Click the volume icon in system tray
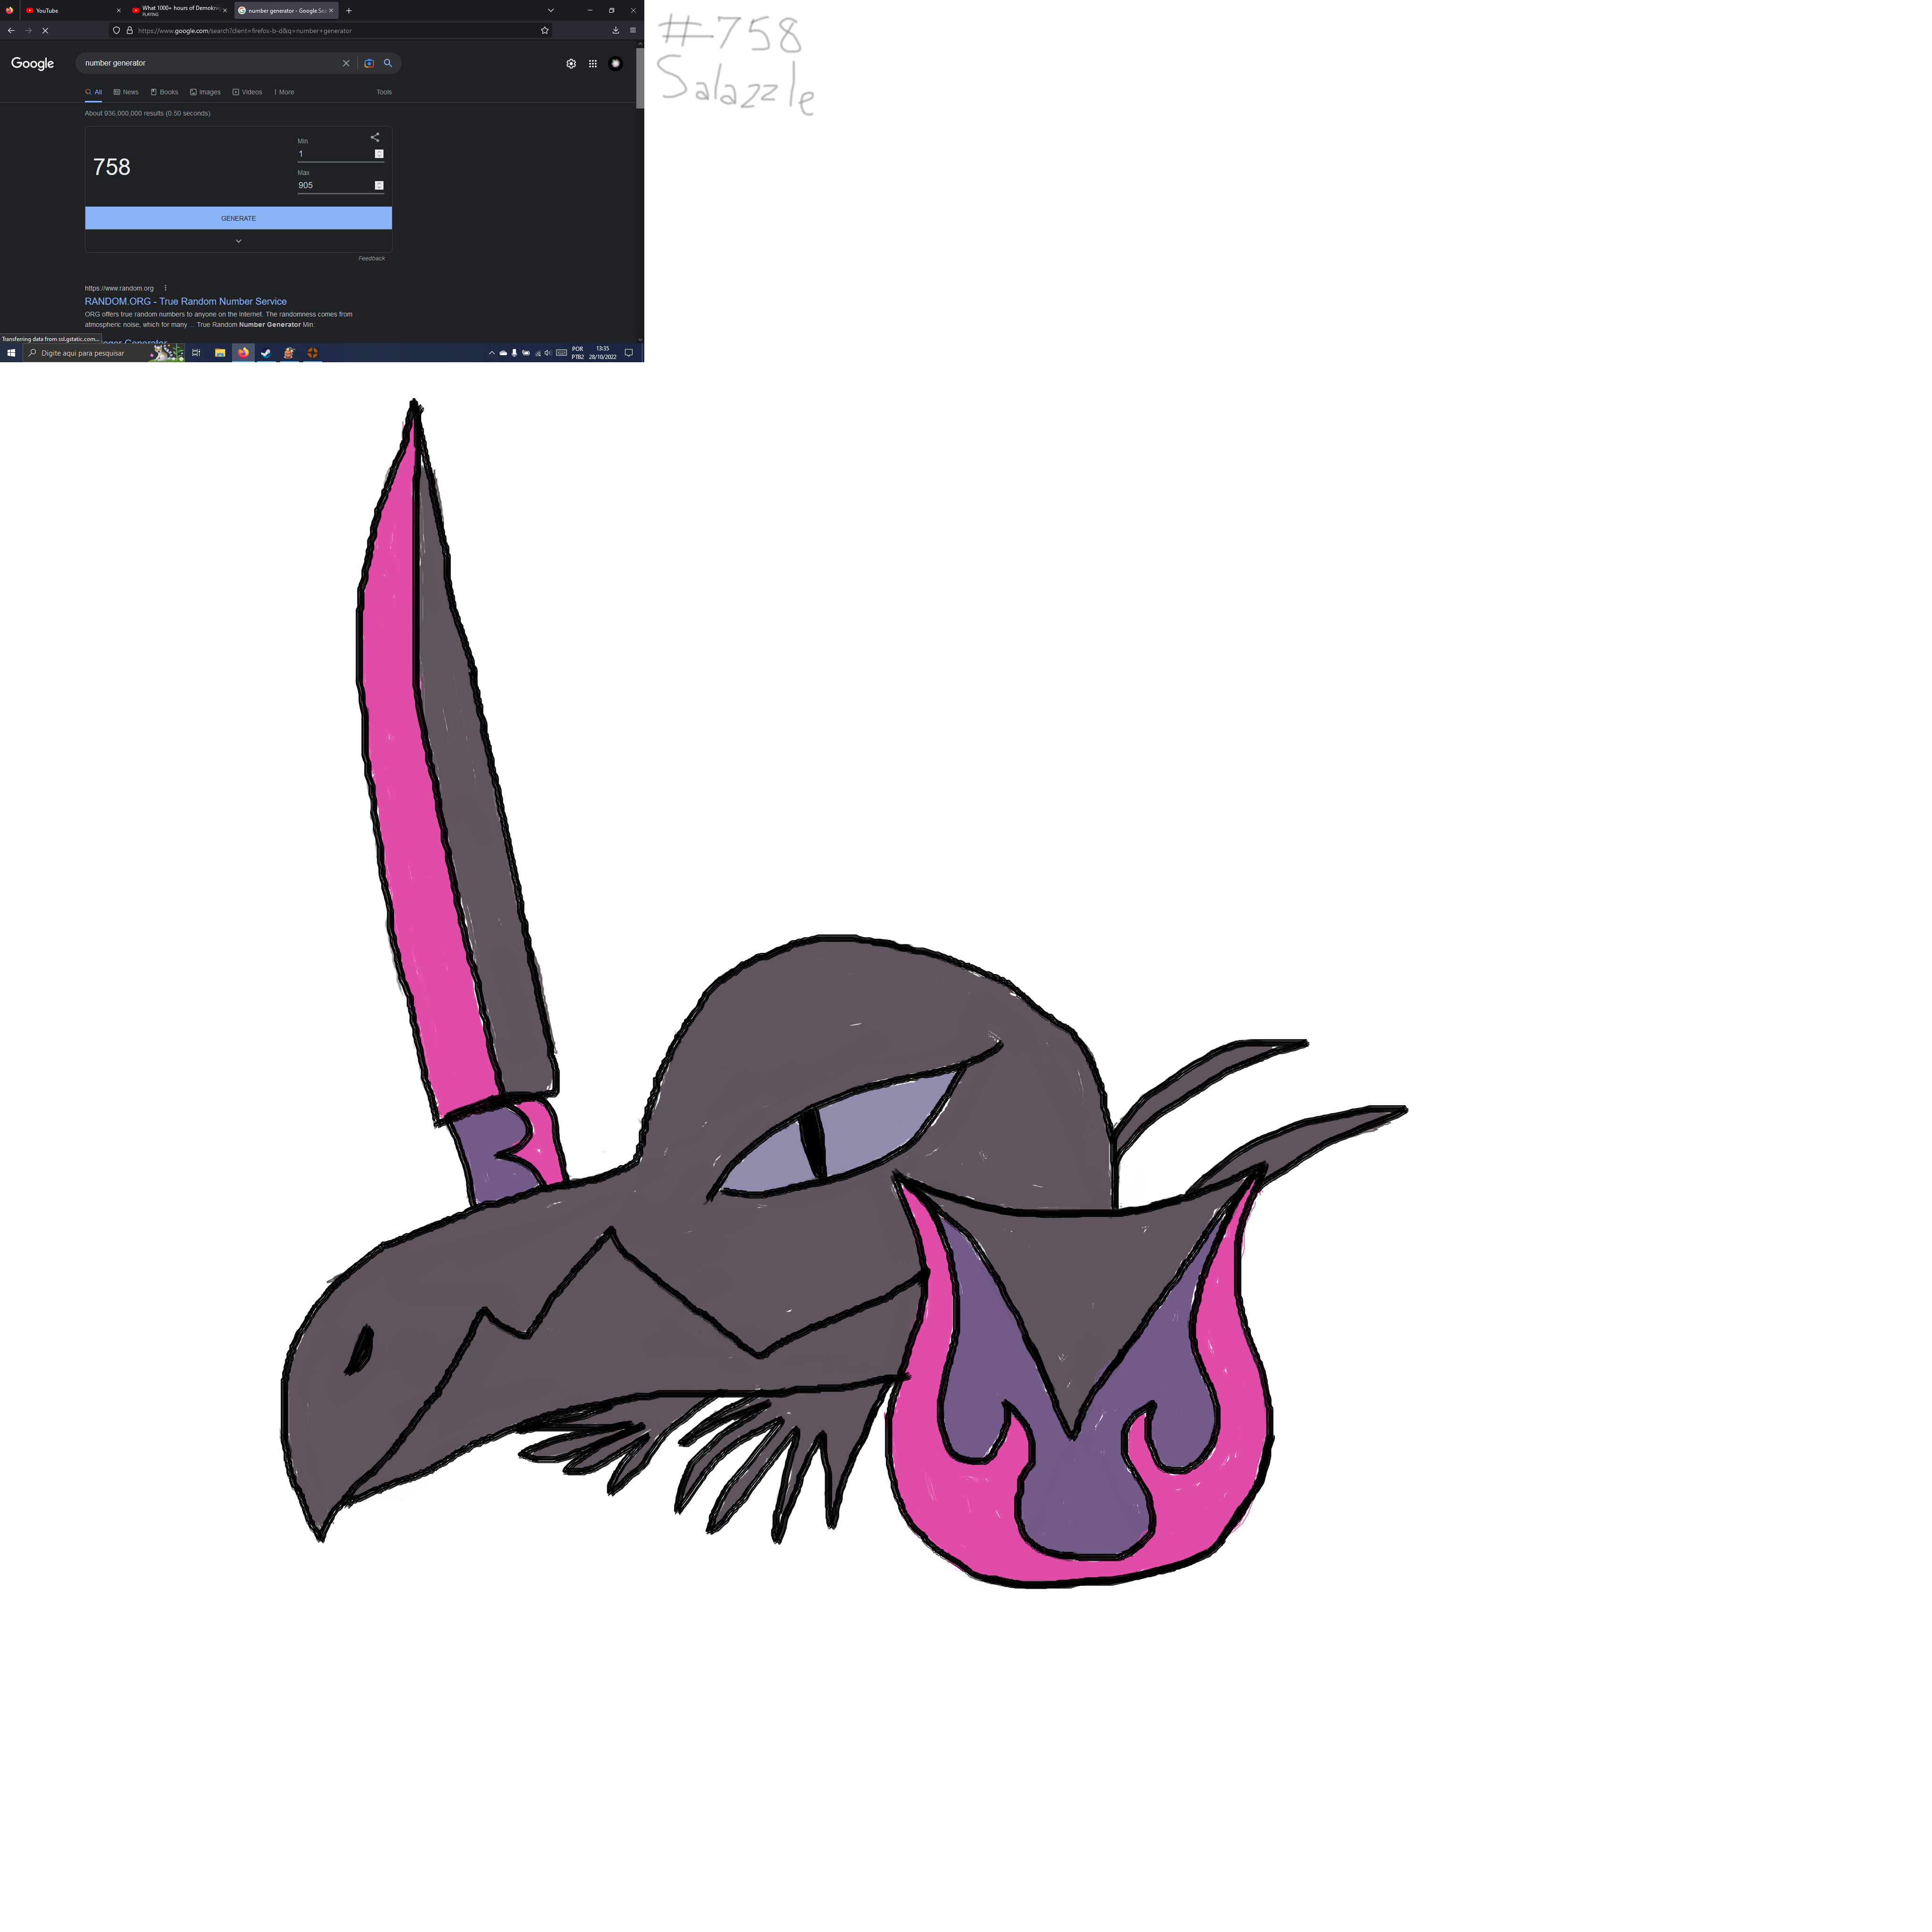Screen dimensions: 1932x1932 pos(548,353)
